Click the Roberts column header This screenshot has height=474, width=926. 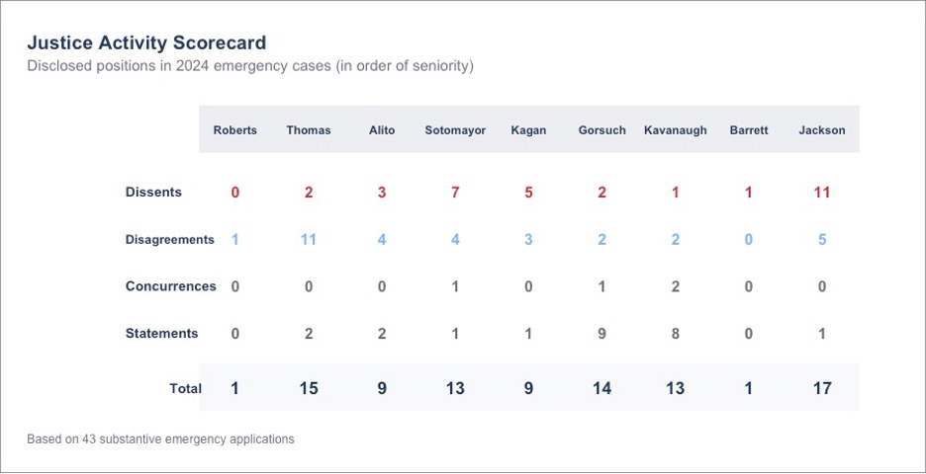[235, 130]
